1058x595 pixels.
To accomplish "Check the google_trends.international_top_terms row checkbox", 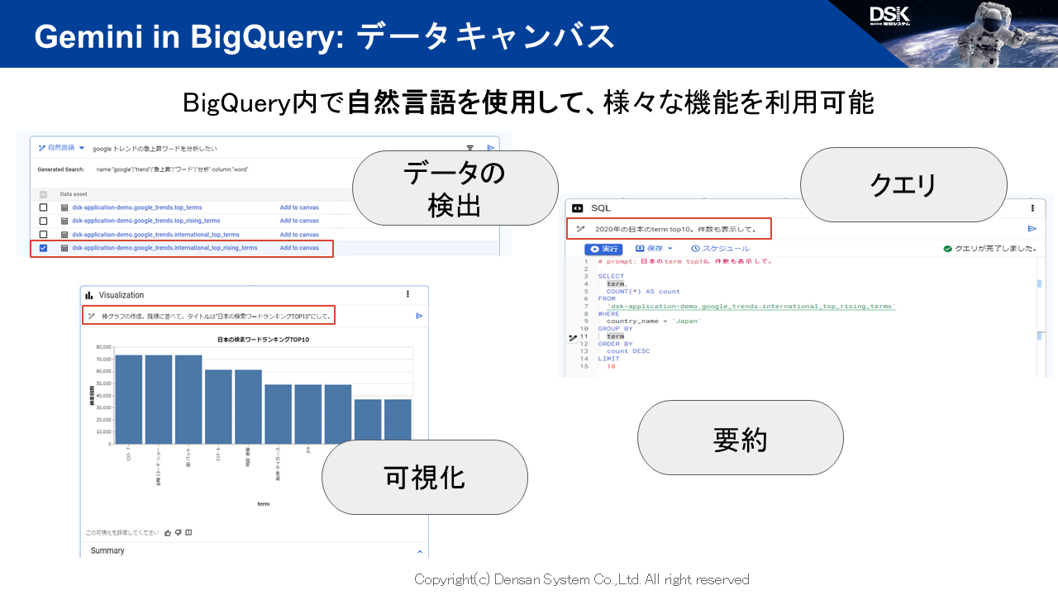I will point(43,234).
